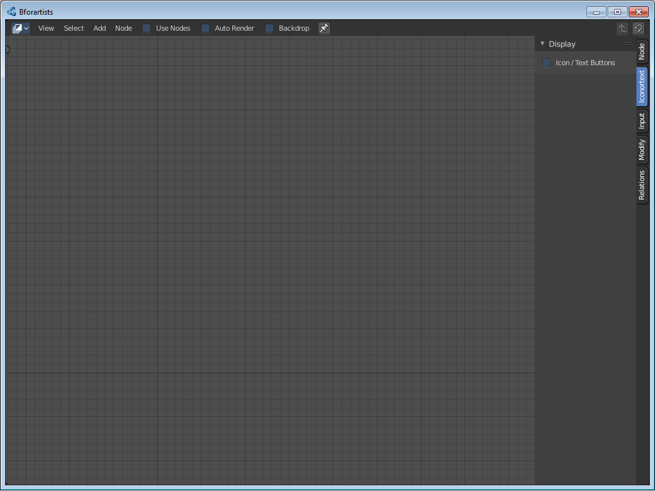
Task: Open the editor type dropdown
Action: coord(20,28)
